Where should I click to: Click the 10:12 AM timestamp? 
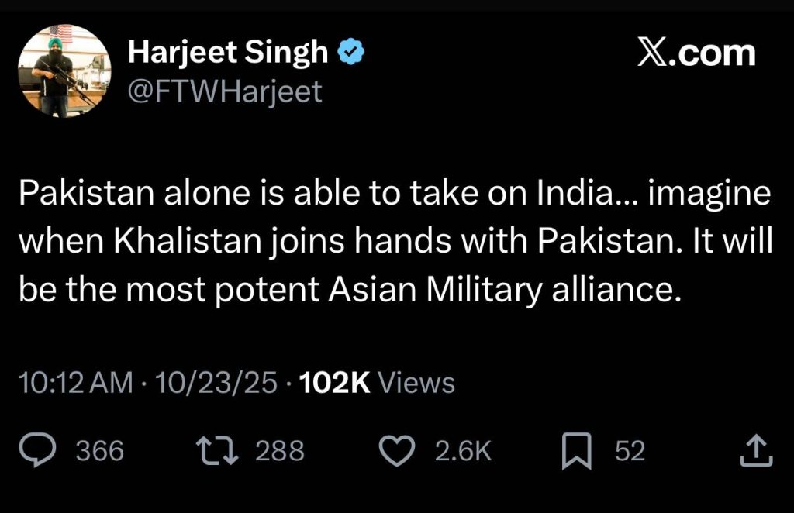74,383
